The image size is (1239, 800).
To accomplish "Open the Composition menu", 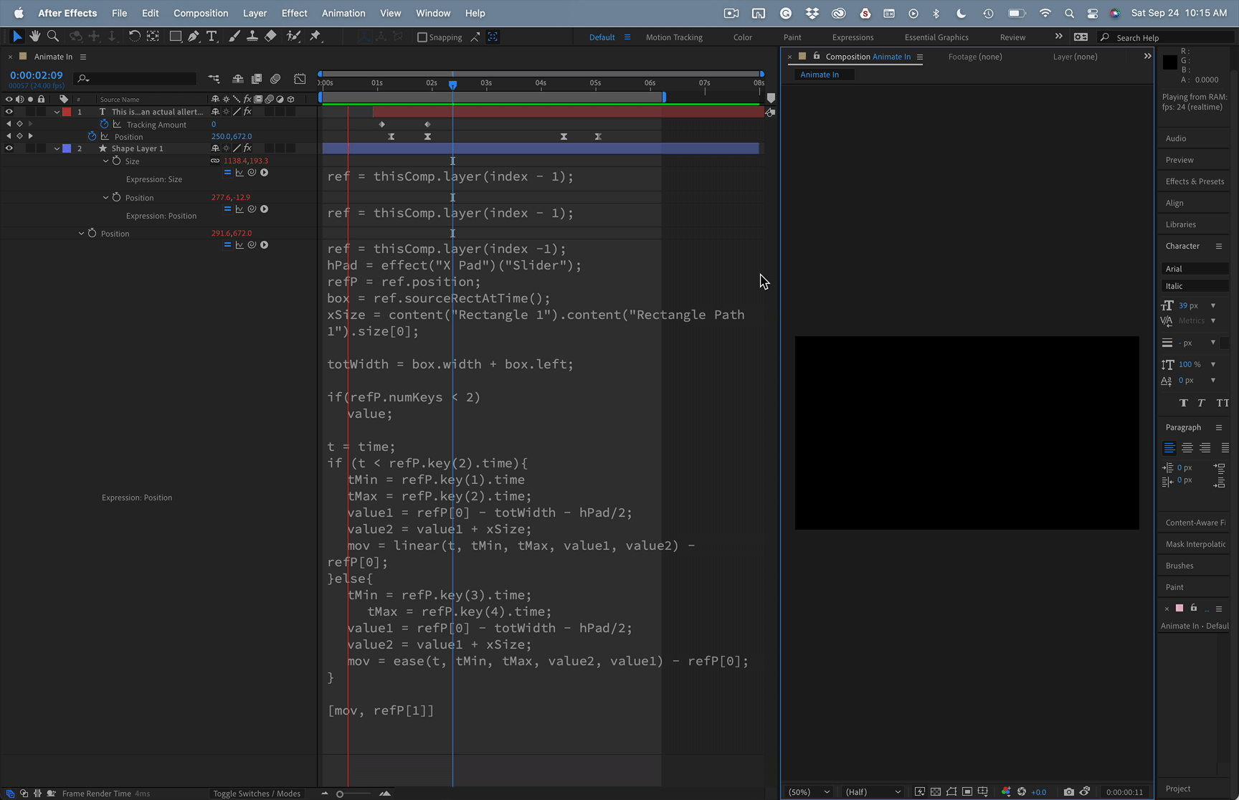I will (201, 13).
